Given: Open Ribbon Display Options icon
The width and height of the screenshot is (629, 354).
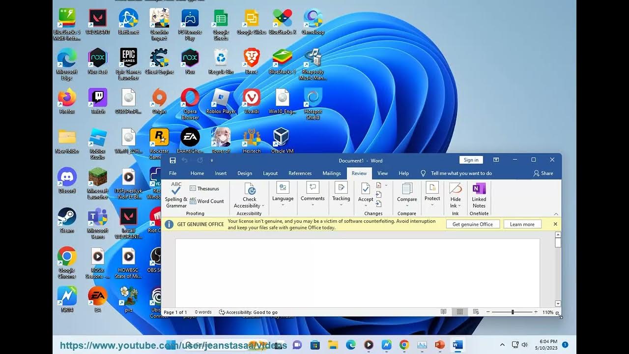Looking at the screenshot, I should (496, 160).
